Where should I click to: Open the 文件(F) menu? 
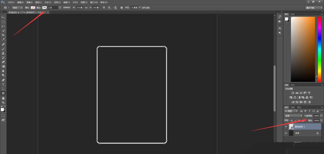[11, 2]
